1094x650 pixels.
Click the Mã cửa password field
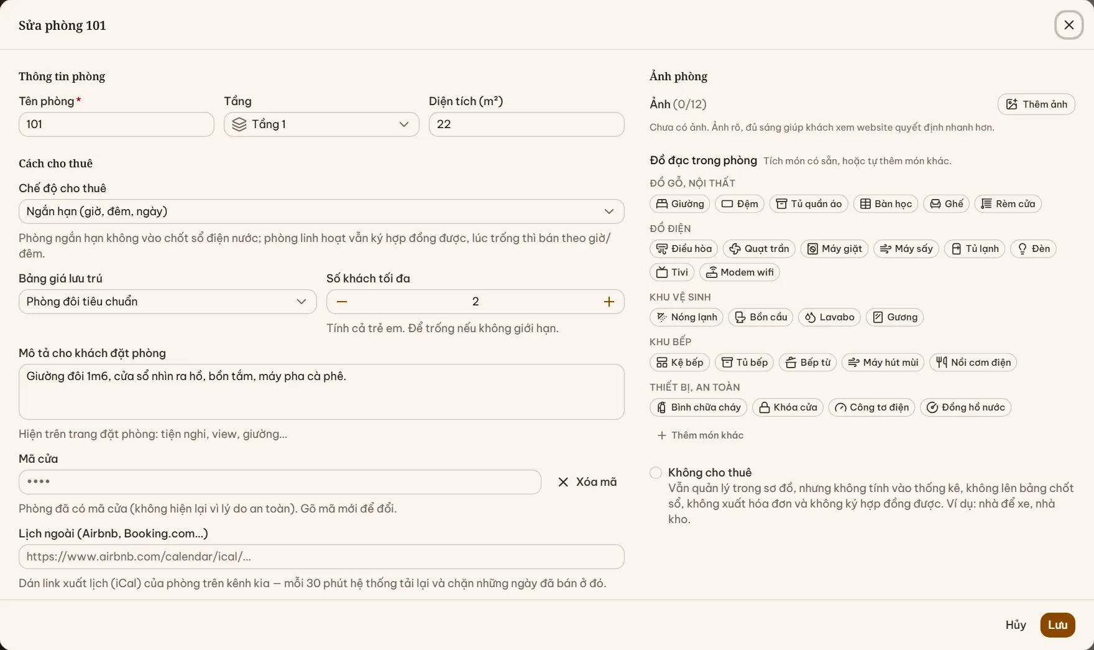tap(280, 482)
